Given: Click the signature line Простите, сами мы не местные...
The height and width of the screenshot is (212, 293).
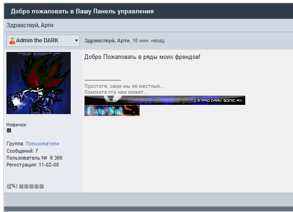Looking at the screenshot, I should click(124, 86).
